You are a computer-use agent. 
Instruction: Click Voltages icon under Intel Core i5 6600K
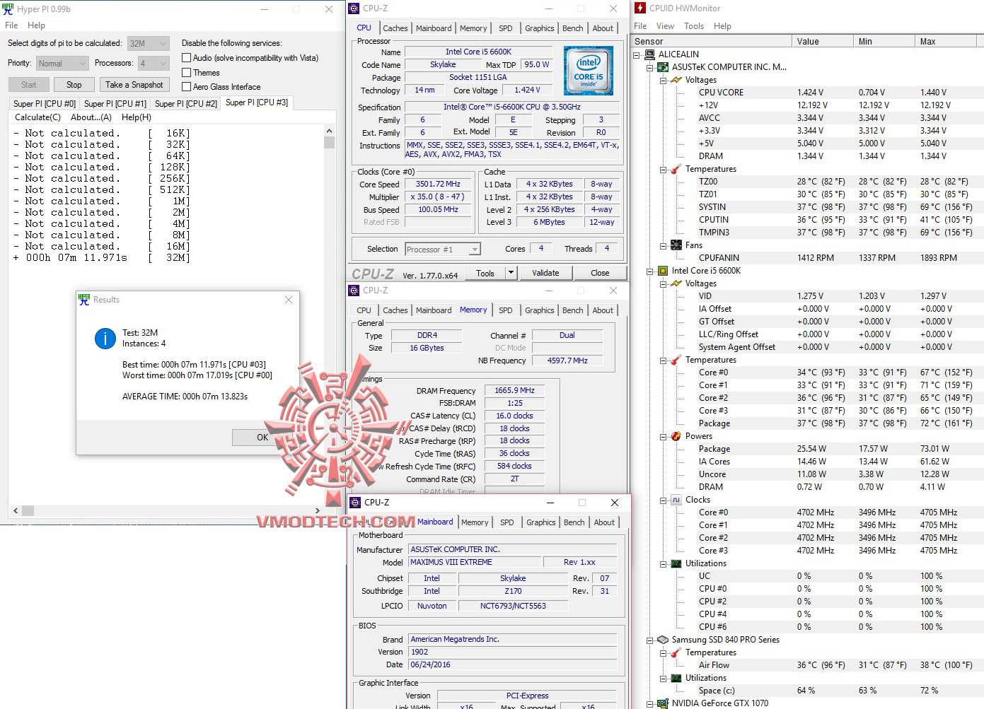click(x=676, y=283)
